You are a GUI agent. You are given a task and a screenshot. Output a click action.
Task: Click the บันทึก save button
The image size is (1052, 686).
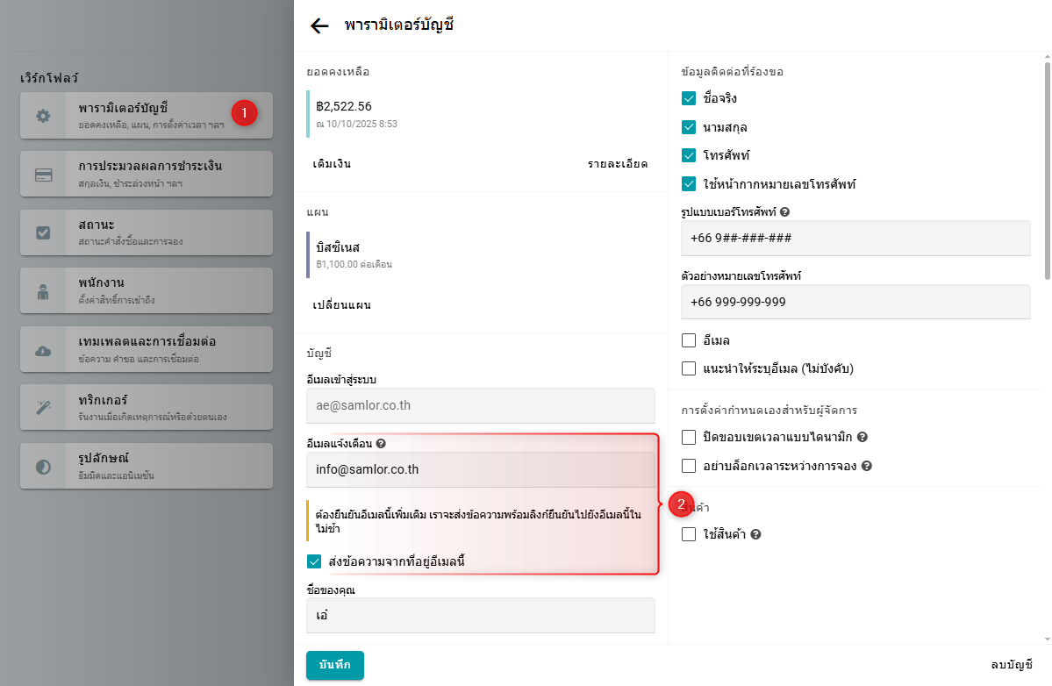(x=335, y=665)
